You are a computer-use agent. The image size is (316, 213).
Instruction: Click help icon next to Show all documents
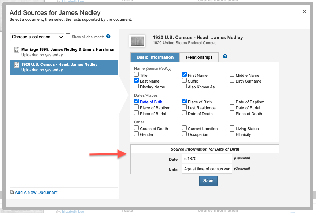tap(108, 37)
